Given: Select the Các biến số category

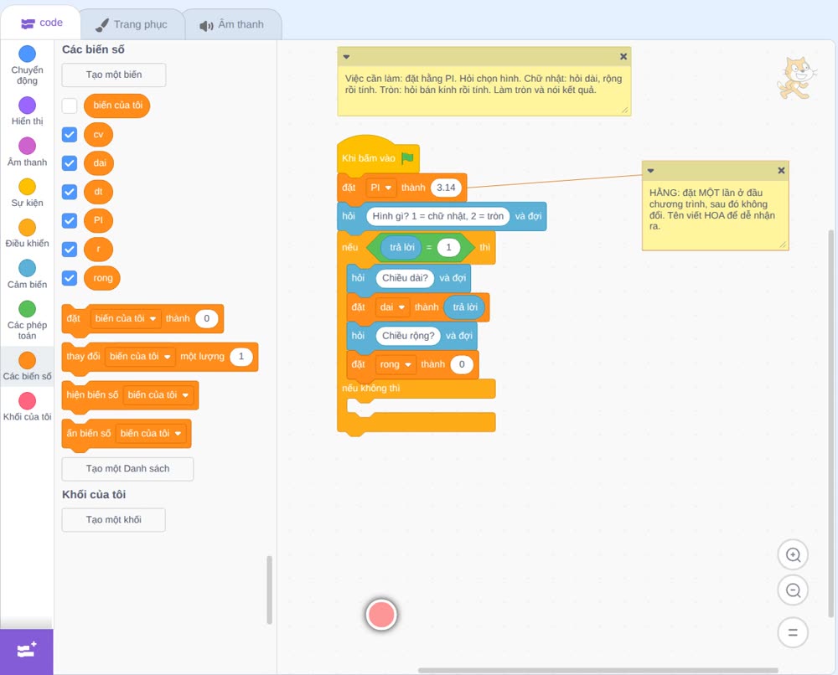Looking at the screenshot, I should [x=28, y=366].
